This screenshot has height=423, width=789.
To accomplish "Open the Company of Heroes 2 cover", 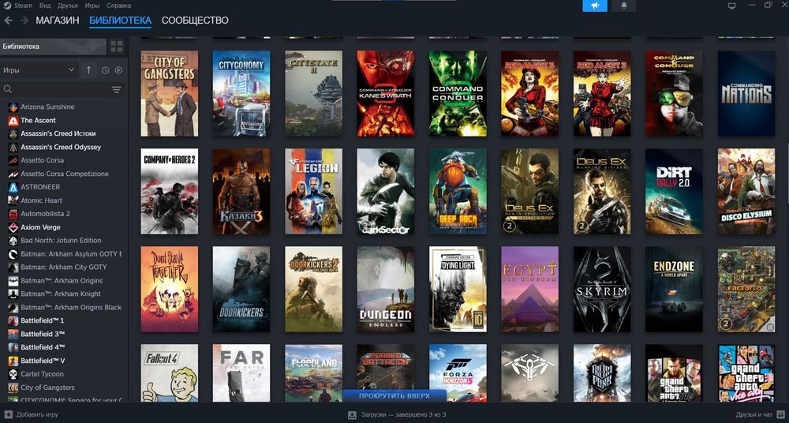I will coord(170,191).
